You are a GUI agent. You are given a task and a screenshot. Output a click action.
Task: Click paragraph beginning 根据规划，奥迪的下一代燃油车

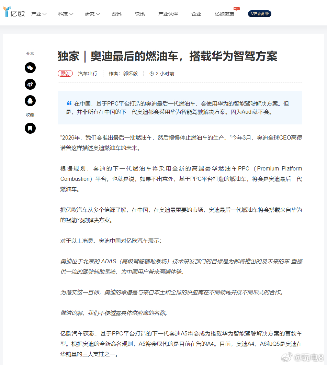[x=181, y=179]
